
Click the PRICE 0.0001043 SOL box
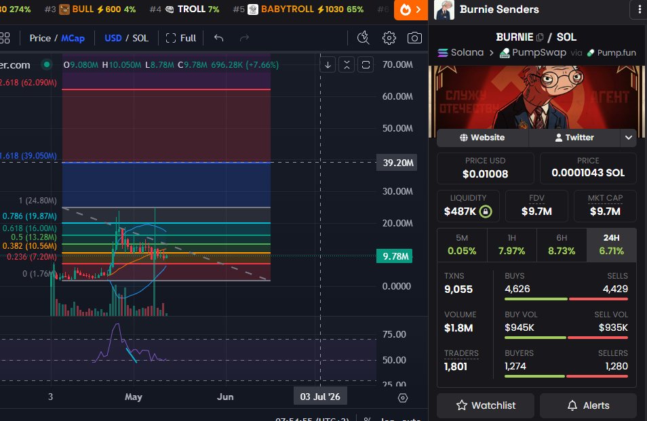coord(588,168)
